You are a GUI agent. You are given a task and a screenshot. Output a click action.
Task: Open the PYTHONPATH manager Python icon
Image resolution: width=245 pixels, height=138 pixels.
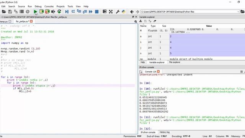pos(123,11)
